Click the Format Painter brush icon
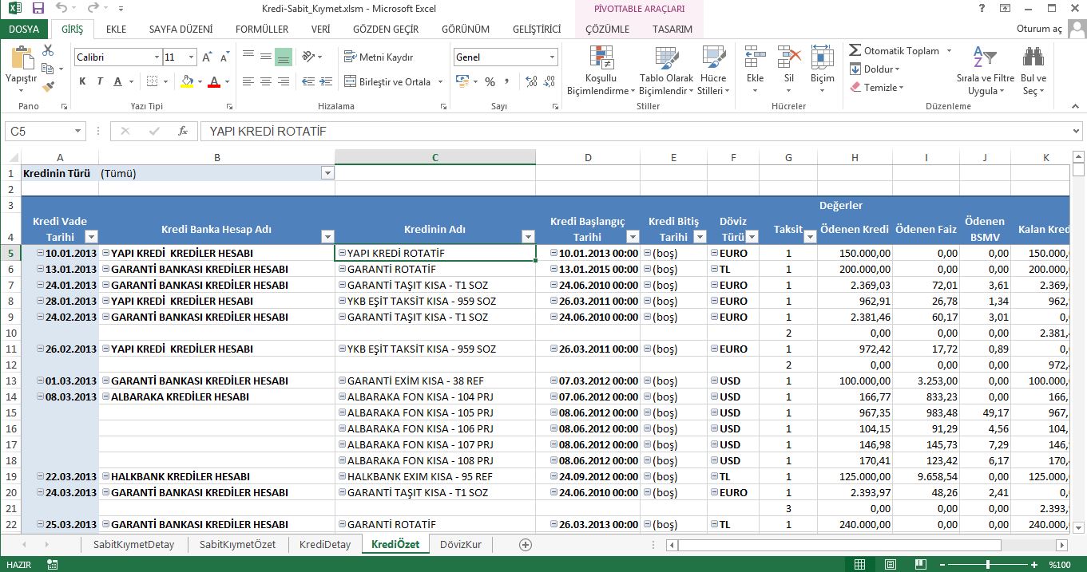 coord(47,85)
